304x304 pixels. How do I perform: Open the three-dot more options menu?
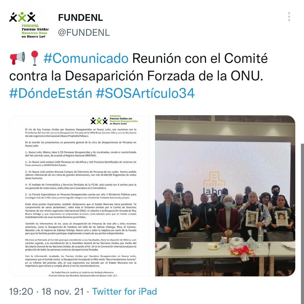(x=289, y=17)
